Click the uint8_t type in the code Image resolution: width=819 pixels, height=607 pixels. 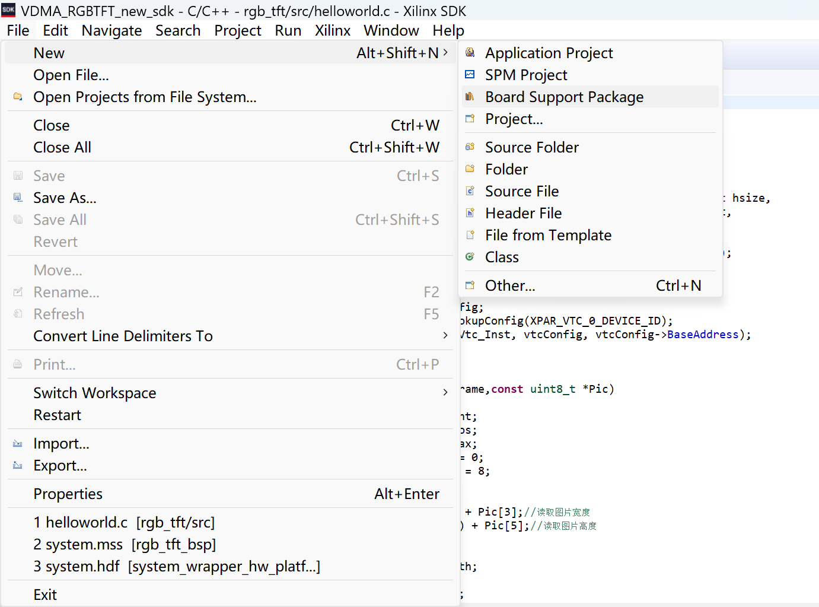coord(553,389)
